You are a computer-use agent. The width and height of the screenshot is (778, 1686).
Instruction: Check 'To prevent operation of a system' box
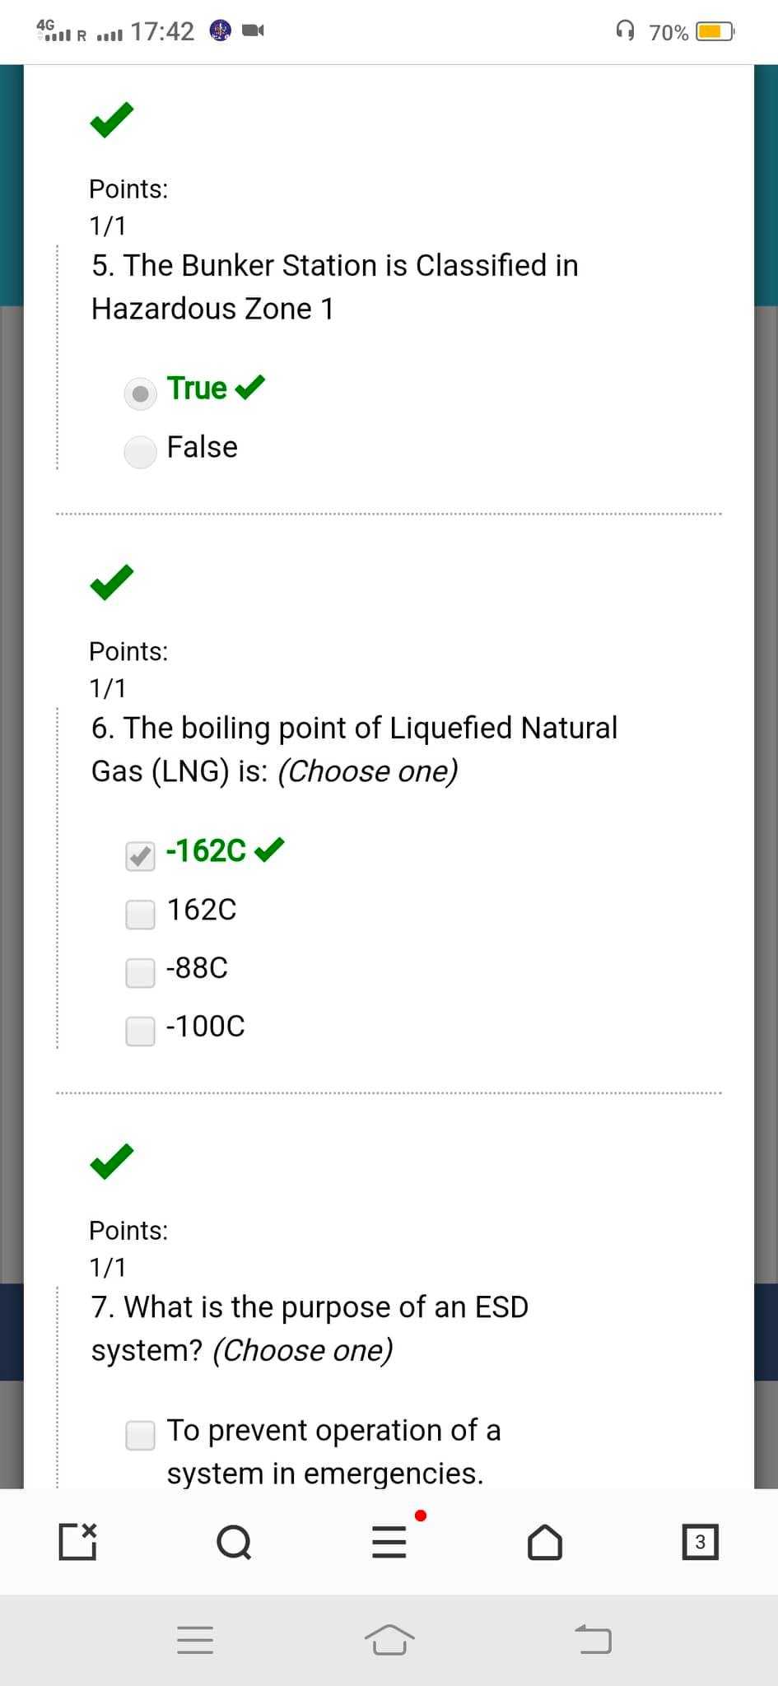[x=140, y=1435]
